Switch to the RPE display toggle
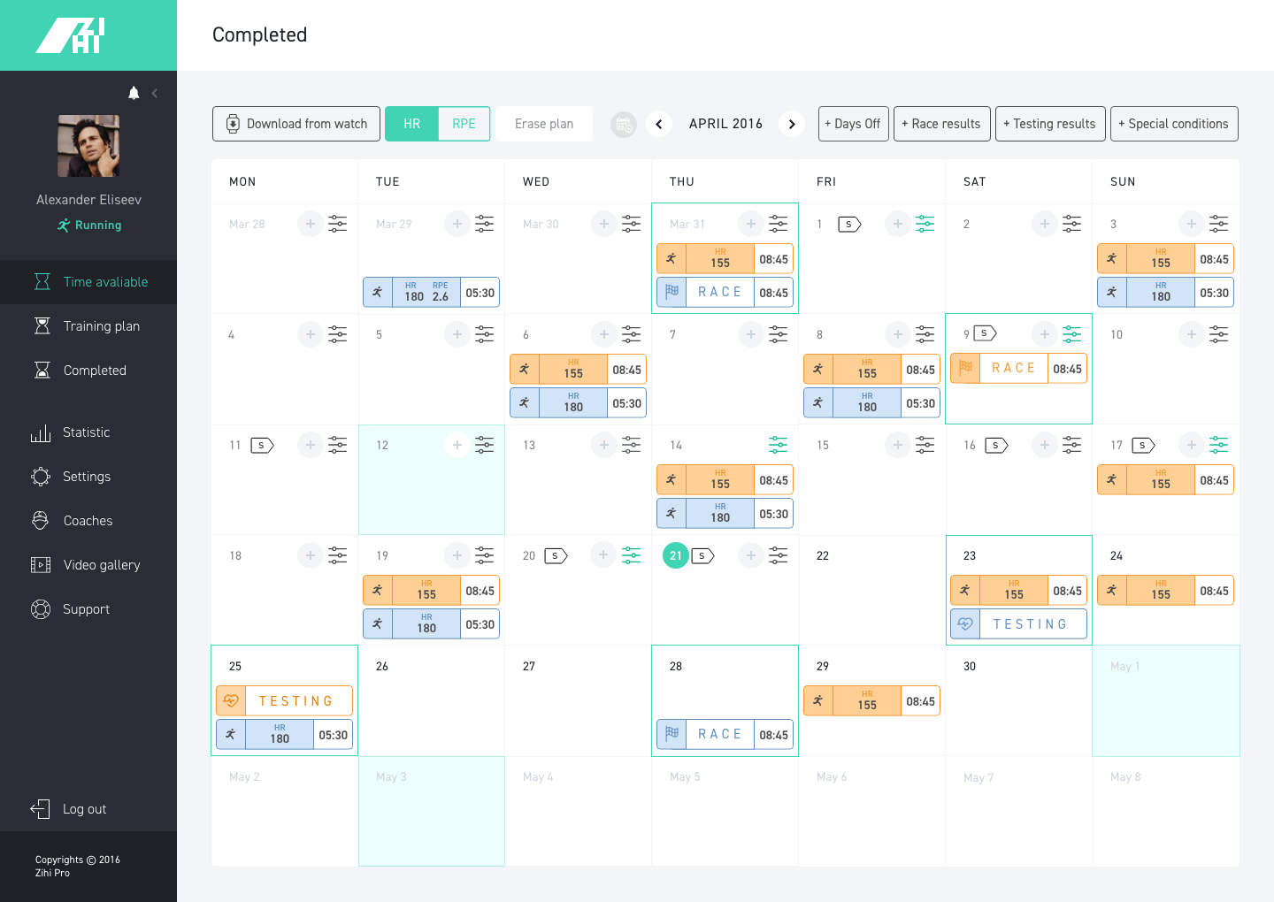 (464, 124)
